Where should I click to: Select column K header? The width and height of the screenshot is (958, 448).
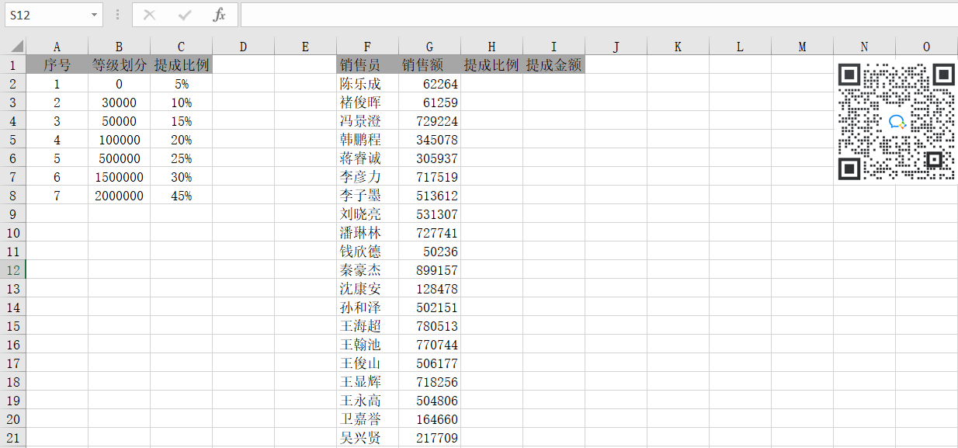(678, 47)
